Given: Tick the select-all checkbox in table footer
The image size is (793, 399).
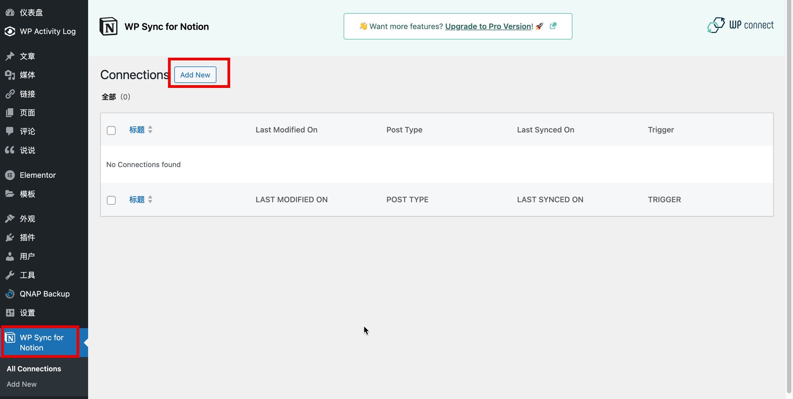Looking at the screenshot, I should pyautogui.click(x=111, y=200).
